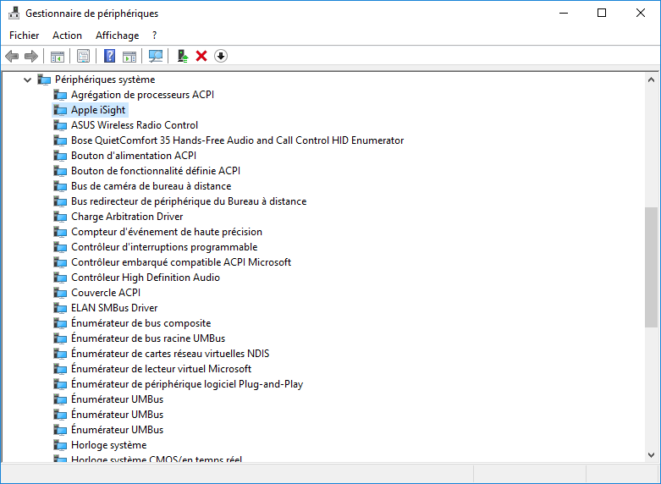This screenshot has width=661, height=484.
Task: Select Énumérateur de lecteur virtuel Microsoft
Action: 161,369
